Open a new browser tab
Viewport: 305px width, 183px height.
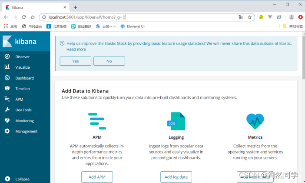[x=76, y=7]
